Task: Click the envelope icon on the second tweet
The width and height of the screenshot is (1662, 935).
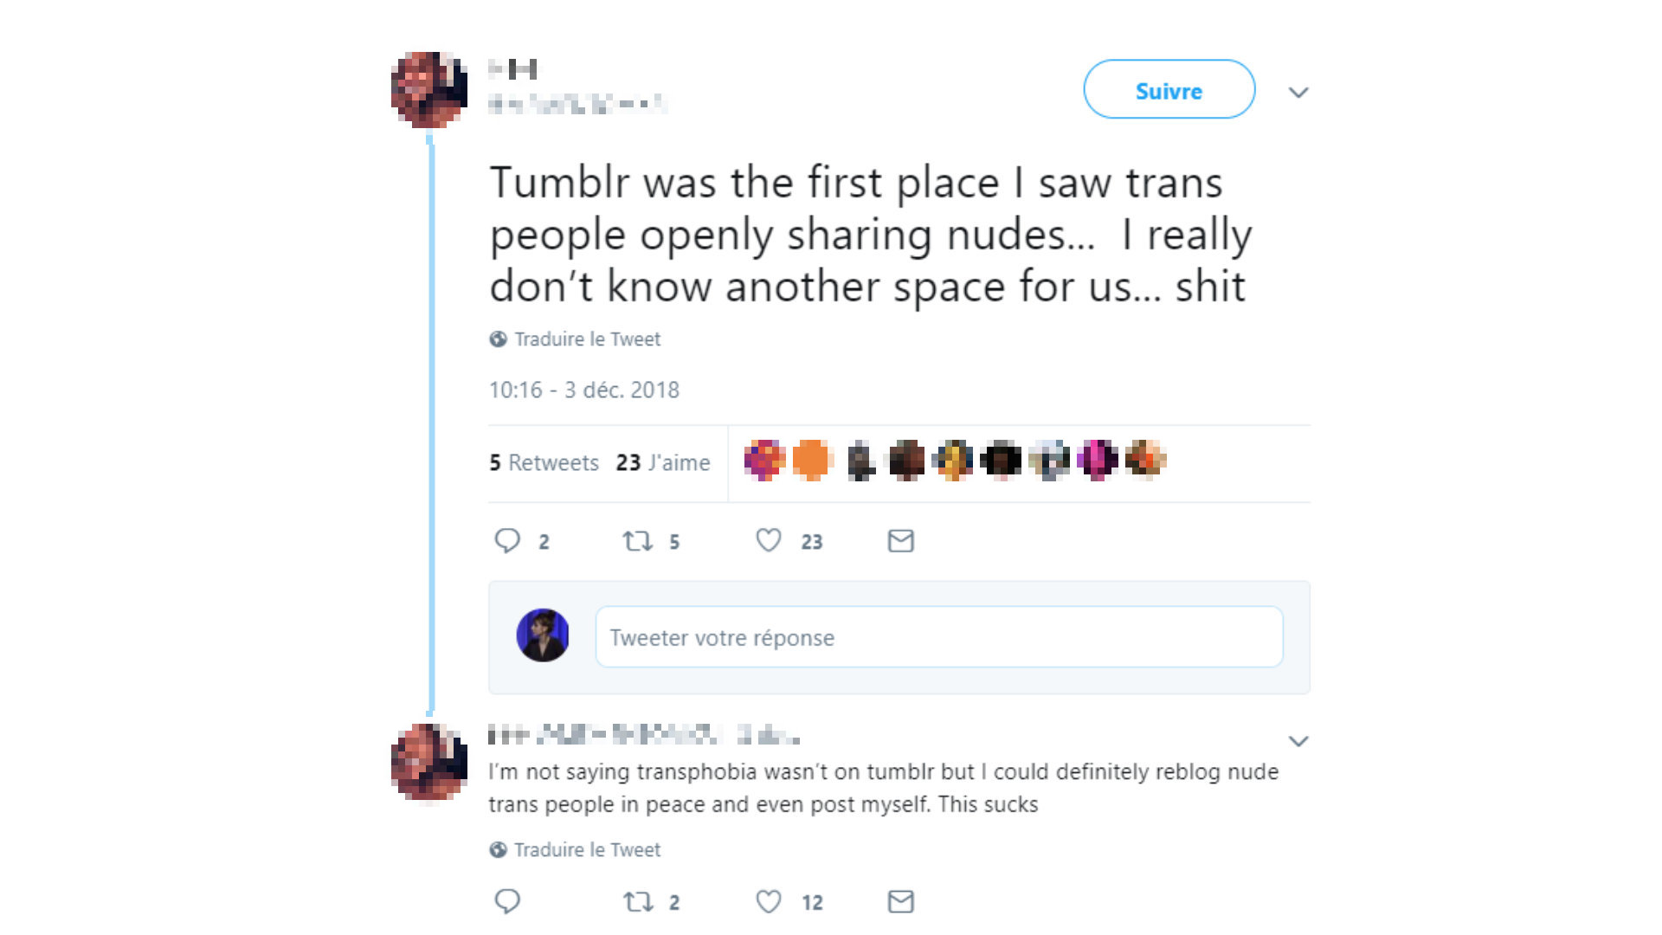Action: [900, 902]
